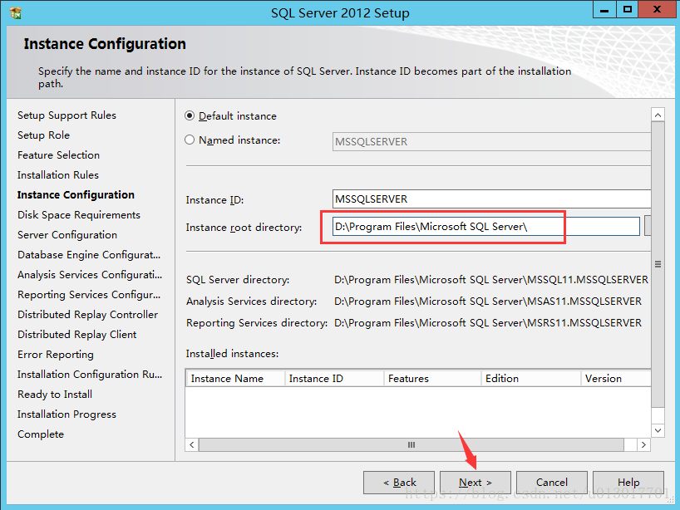The height and width of the screenshot is (510, 680).
Task: Click the Next button
Action: 476,483
